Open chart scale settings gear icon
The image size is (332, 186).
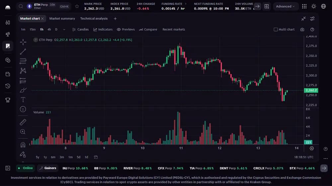312,148
